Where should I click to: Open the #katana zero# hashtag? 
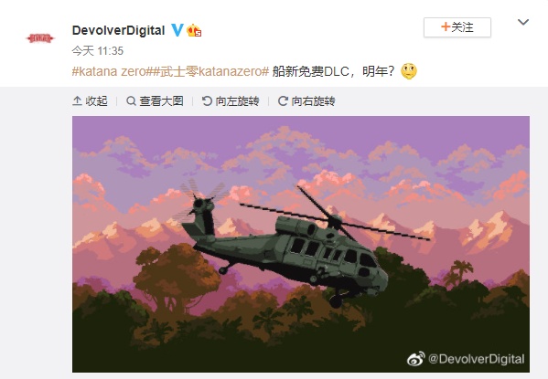pyautogui.click(x=111, y=71)
